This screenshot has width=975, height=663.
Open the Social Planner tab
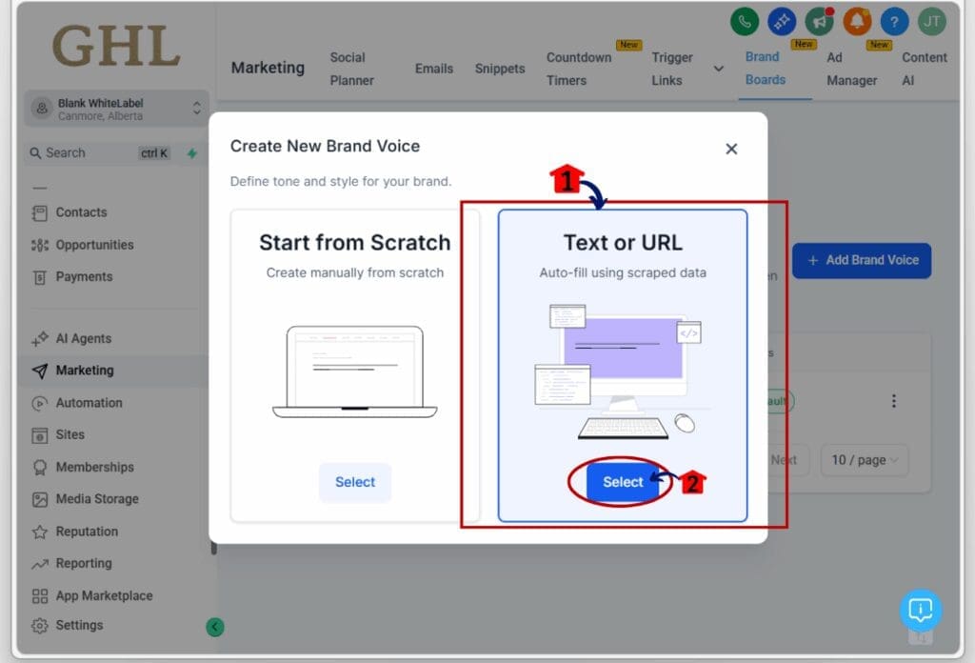pos(351,69)
